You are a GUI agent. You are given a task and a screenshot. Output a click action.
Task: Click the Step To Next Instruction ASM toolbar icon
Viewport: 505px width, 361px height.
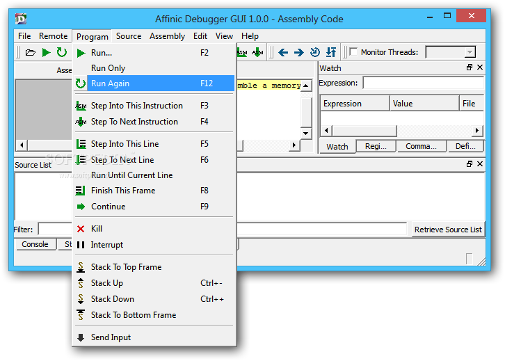pyautogui.click(x=257, y=52)
